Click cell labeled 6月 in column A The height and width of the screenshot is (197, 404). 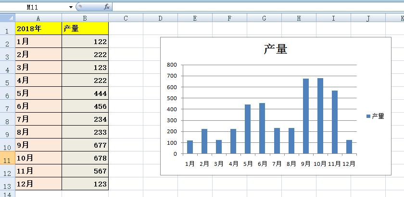(38, 106)
